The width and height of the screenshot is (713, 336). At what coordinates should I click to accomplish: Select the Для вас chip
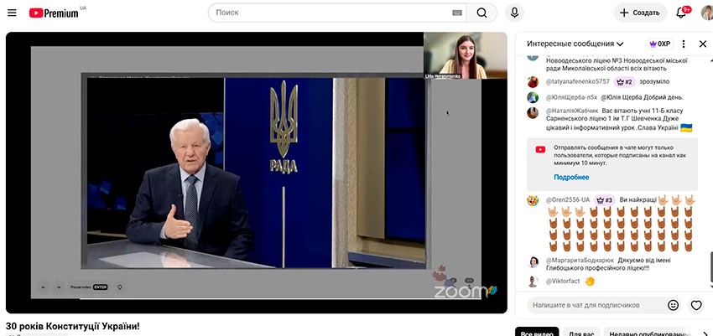click(x=581, y=333)
